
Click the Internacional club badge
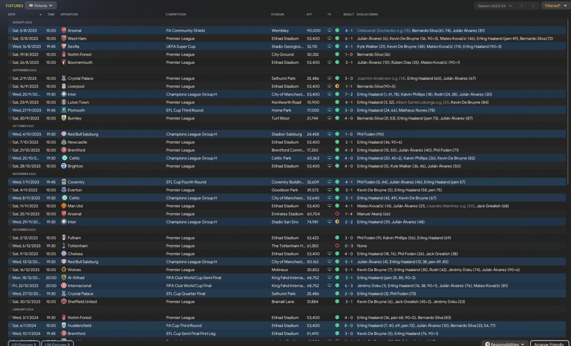[x=63, y=286]
